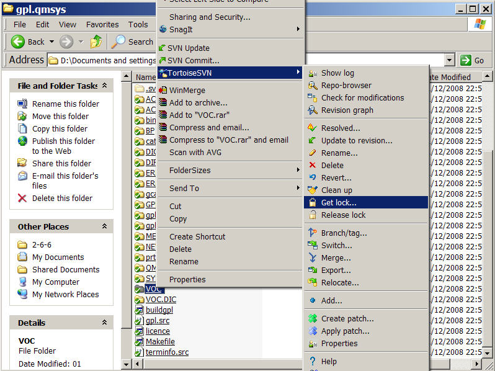Click the Release lock icon

(313, 215)
